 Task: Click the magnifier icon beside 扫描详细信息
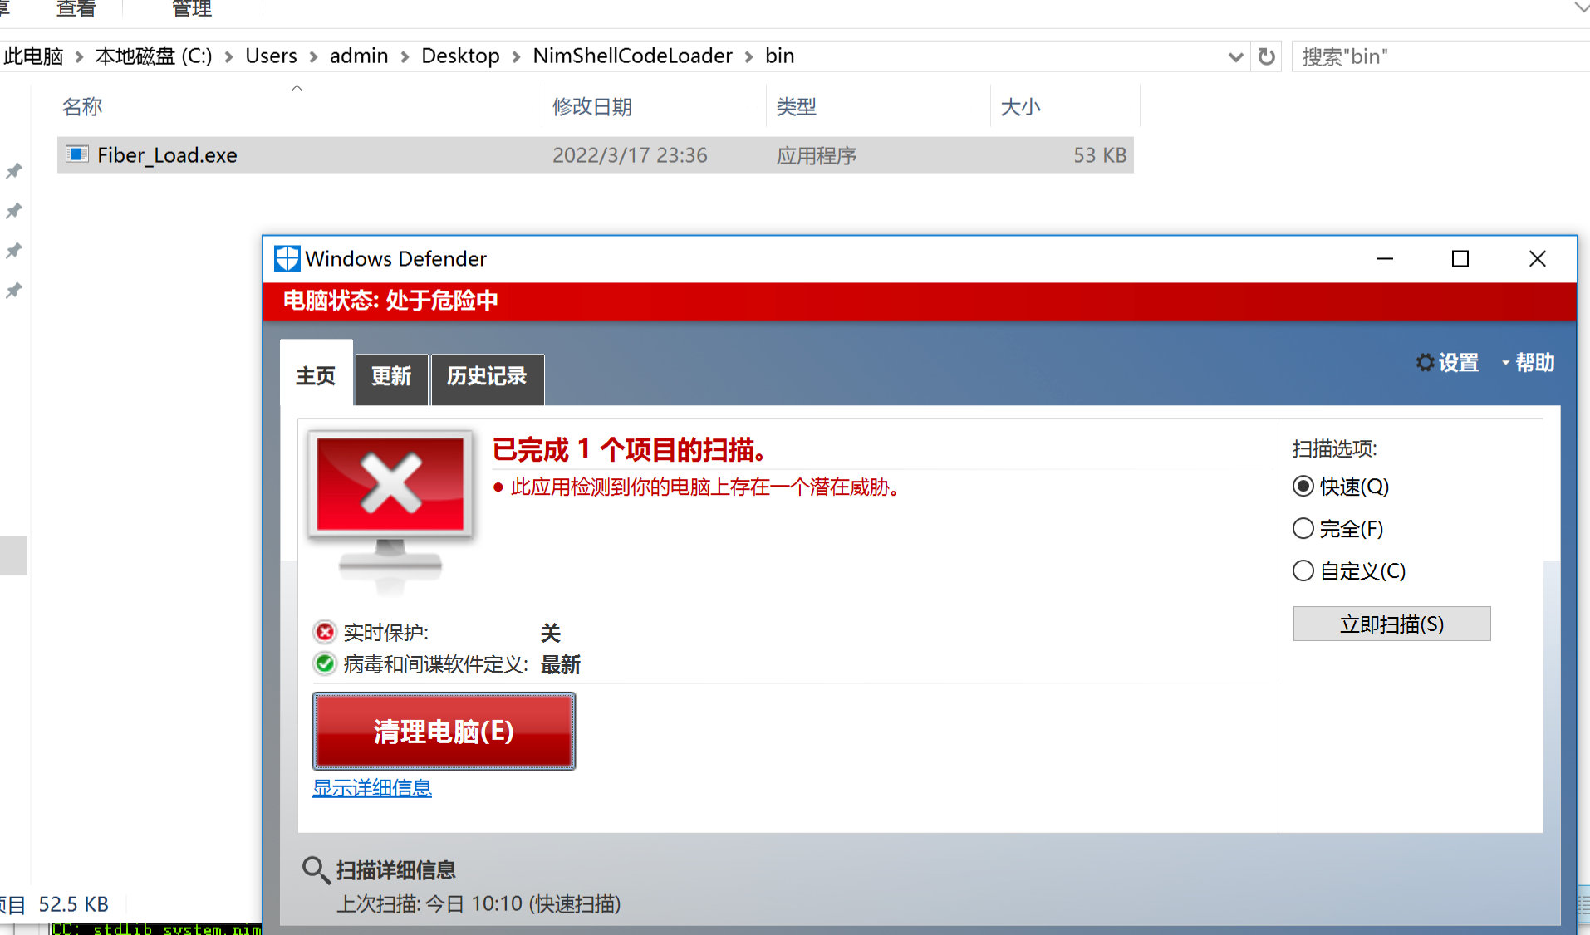point(315,870)
